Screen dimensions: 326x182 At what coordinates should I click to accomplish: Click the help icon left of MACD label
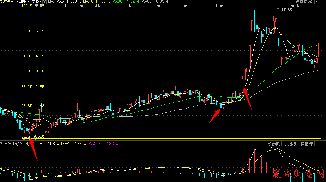pyautogui.click(x=2, y=144)
